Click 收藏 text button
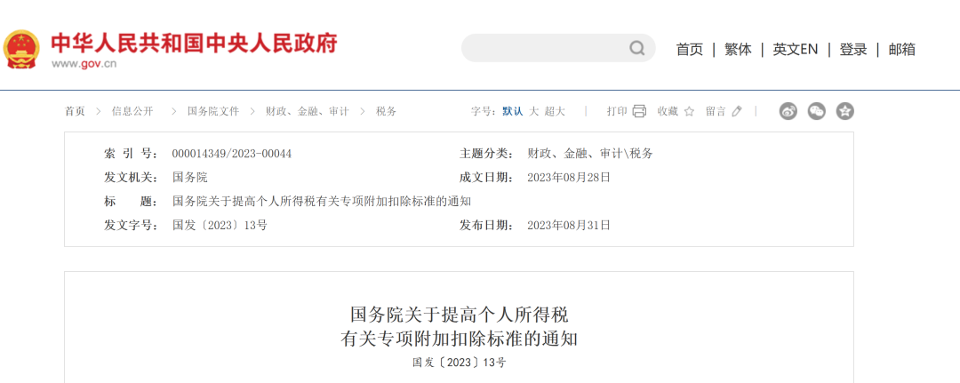 click(668, 111)
